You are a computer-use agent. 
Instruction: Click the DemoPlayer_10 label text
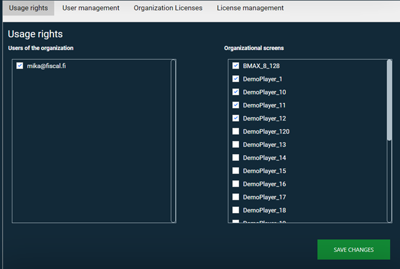click(x=264, y=92)
